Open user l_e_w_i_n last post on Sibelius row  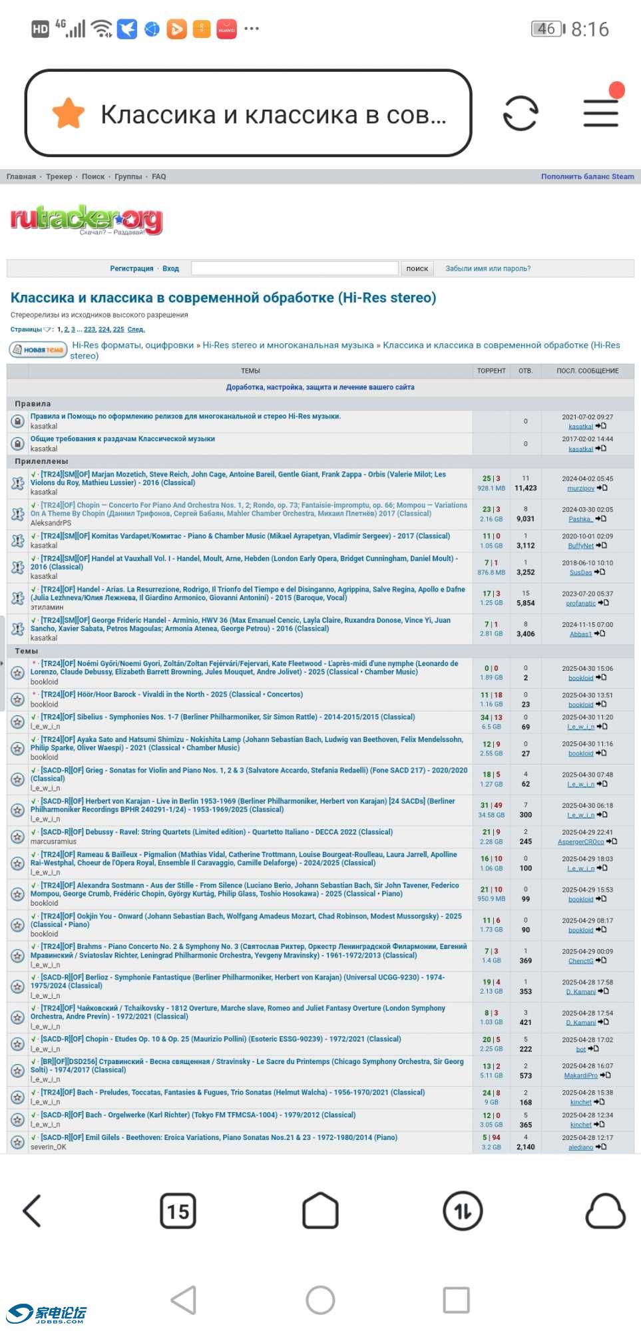[581, 727]
